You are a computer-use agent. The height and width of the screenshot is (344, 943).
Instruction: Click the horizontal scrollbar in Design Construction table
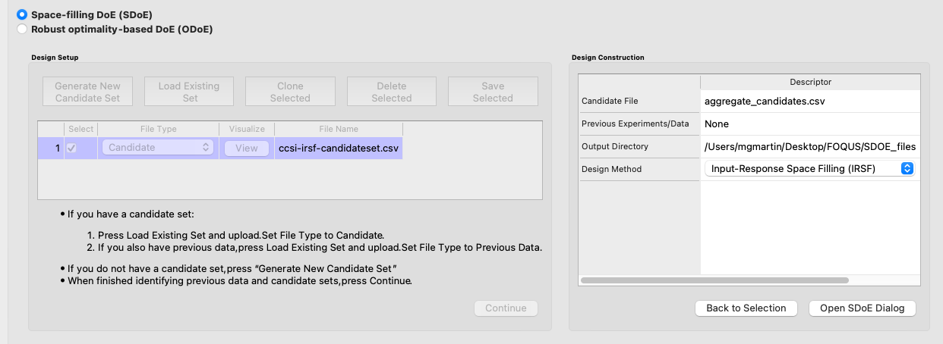tap(714, 280)
